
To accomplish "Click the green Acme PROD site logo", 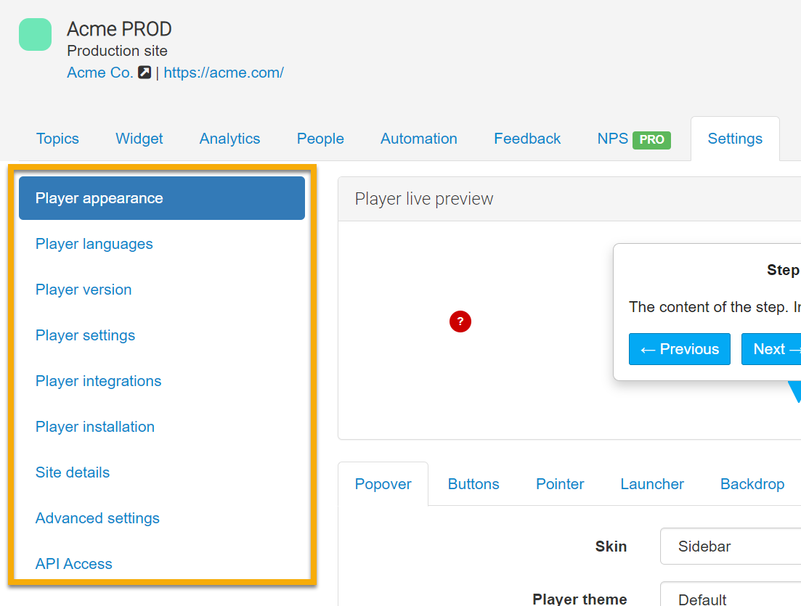I will point(35,35).
